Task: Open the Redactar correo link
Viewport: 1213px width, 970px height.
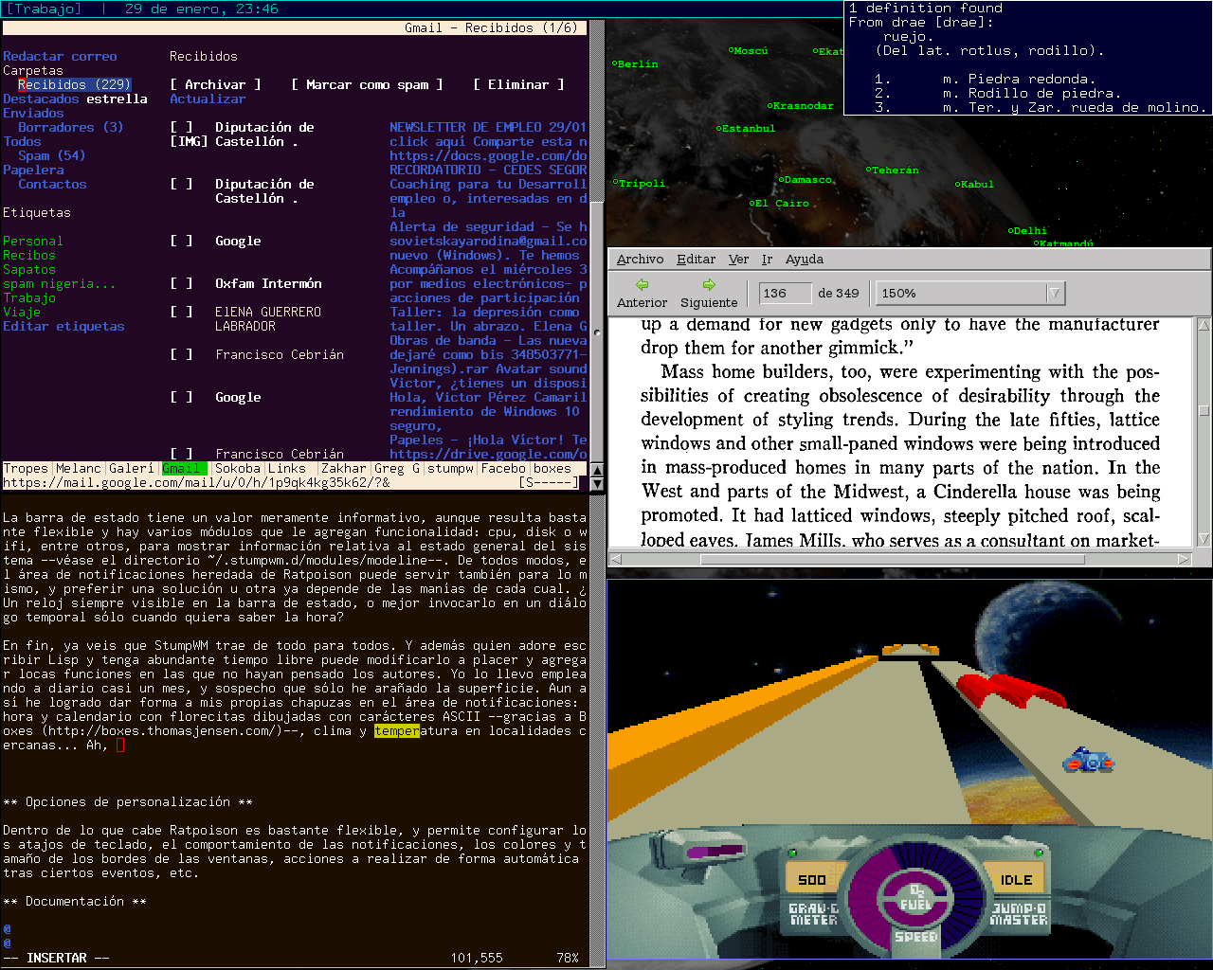Action: [x=60, y=56]
